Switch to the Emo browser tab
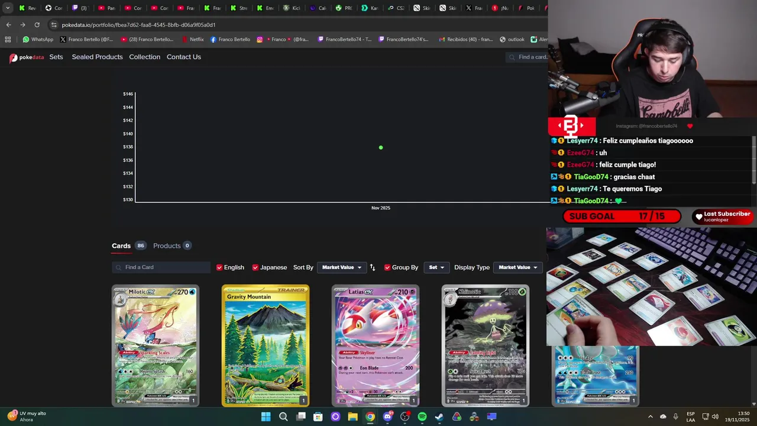Image resolution: width=757 pixels, height=426 pixels. (x=265, y=8)
